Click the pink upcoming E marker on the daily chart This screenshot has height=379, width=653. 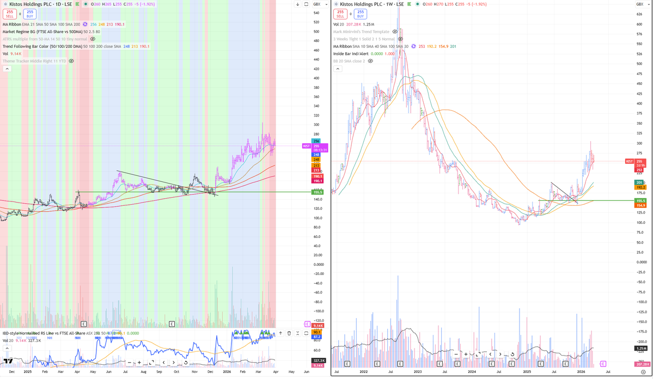(307, 324)
